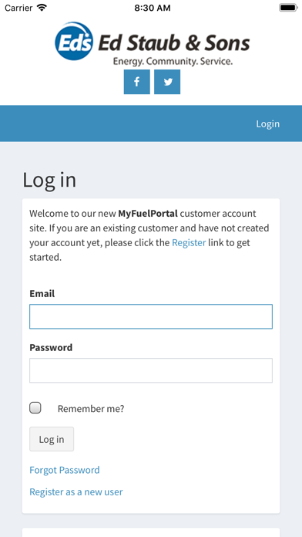Image resolution: width=302 pixels, height=537 pixels.
Task: Open the Facebook page icon
Action: 137,82
